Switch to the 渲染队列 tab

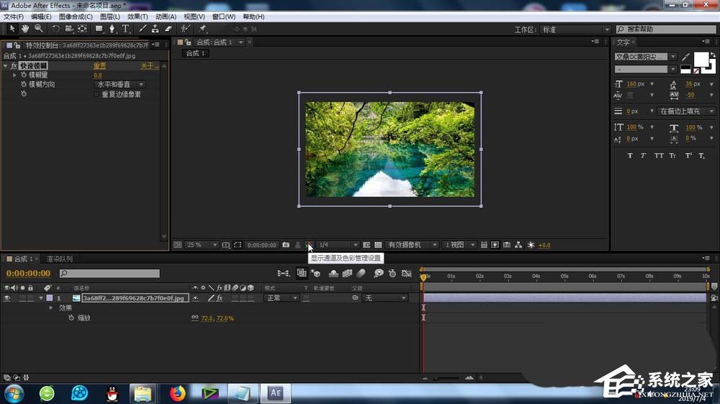[x=60, y=259]
